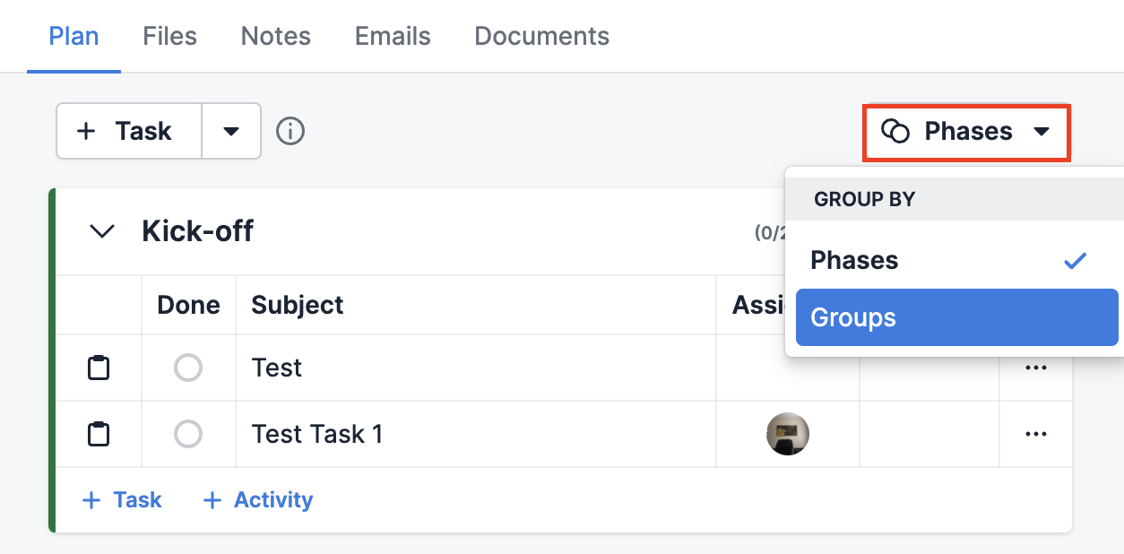This screenshot has width=1124, height=554.
Task: Mark the Test task as done
Action: [188, 368]
